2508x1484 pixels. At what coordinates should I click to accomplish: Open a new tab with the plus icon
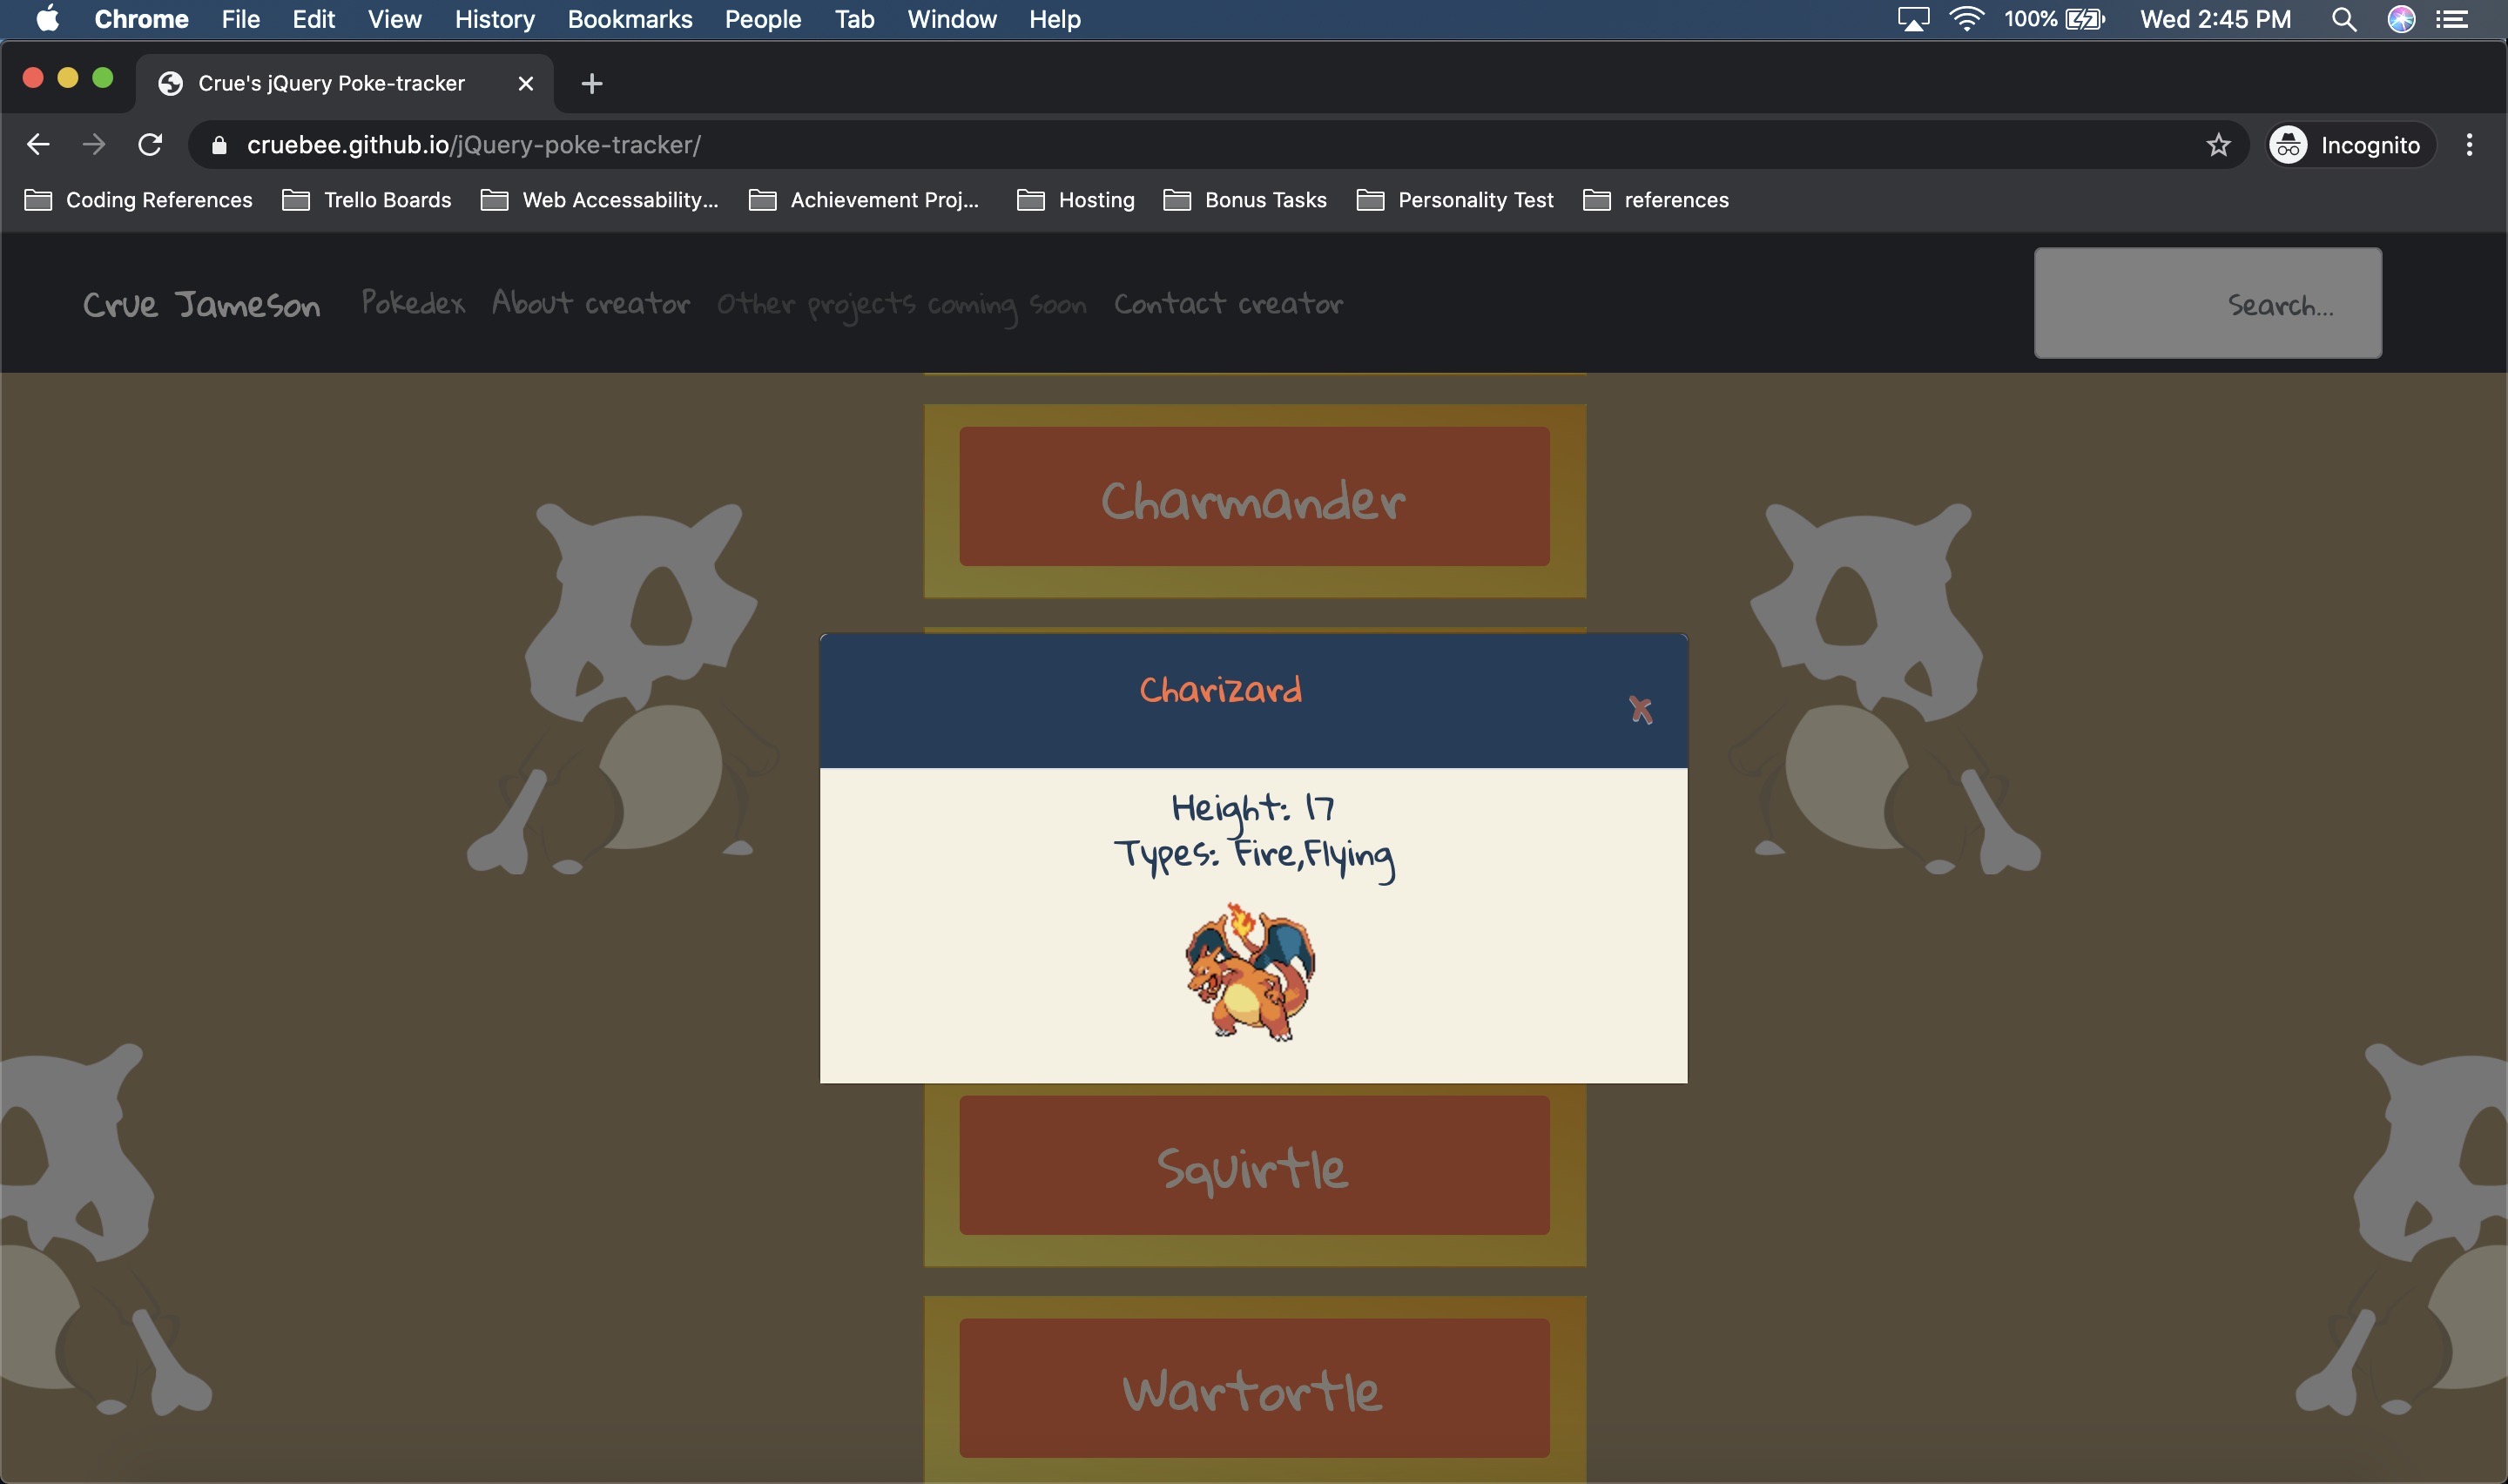click(x=592, y=83)
